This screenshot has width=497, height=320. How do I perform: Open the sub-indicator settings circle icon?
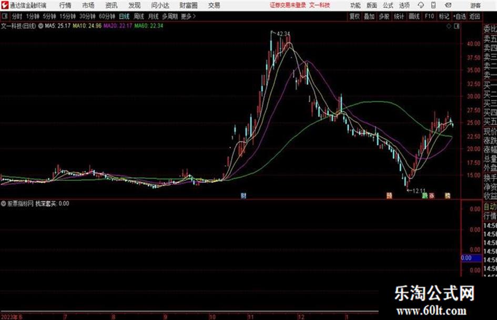pyautogui.click(x=4, y=203)
